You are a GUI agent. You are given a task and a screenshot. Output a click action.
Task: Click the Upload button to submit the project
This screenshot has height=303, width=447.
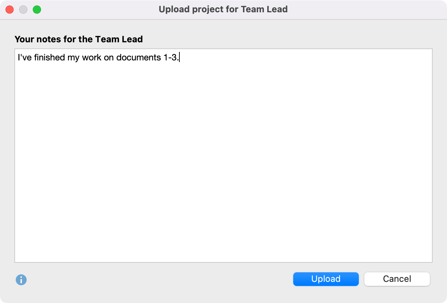tap(326, 279)
